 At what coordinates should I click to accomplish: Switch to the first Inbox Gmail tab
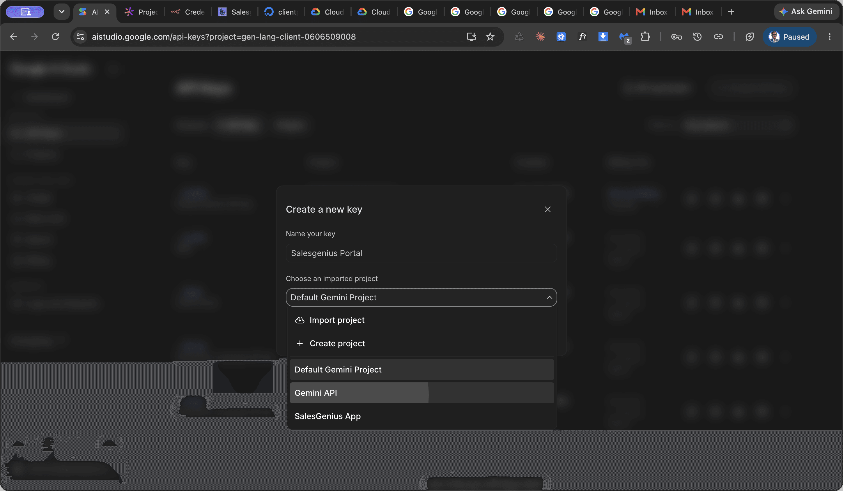[652, 12]
